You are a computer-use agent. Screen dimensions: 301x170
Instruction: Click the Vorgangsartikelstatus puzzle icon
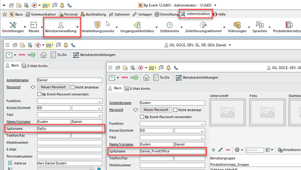pos(137,25)
